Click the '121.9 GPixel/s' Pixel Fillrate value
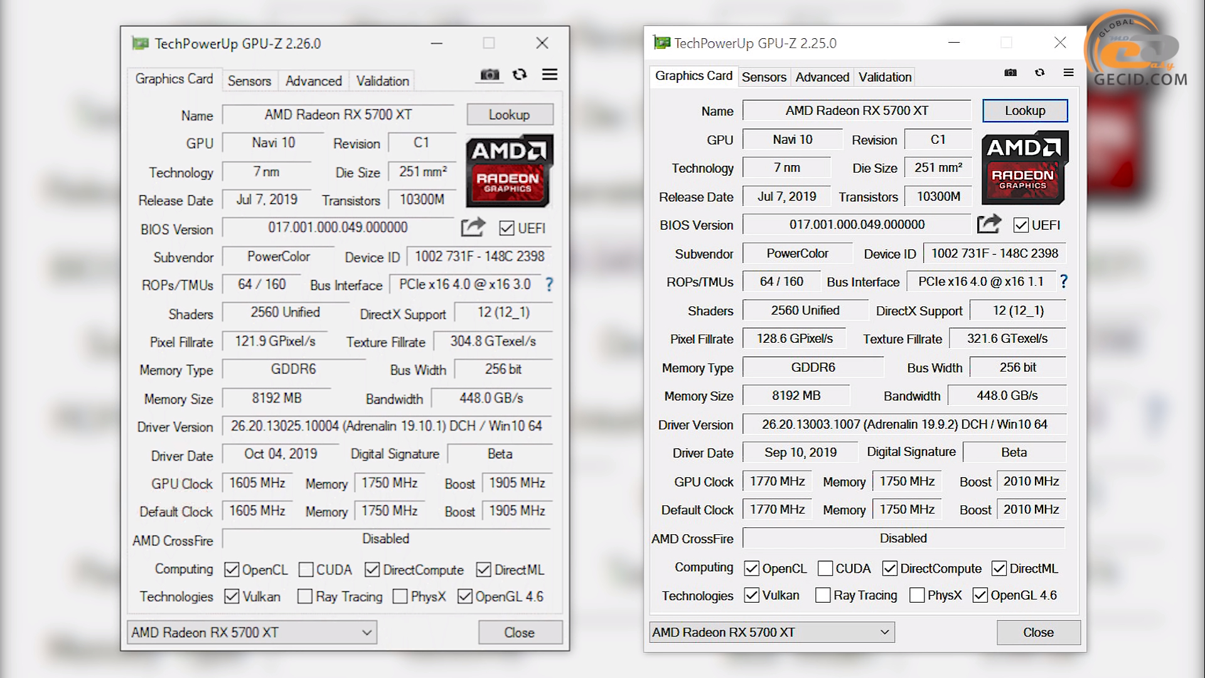 point(275,342)
